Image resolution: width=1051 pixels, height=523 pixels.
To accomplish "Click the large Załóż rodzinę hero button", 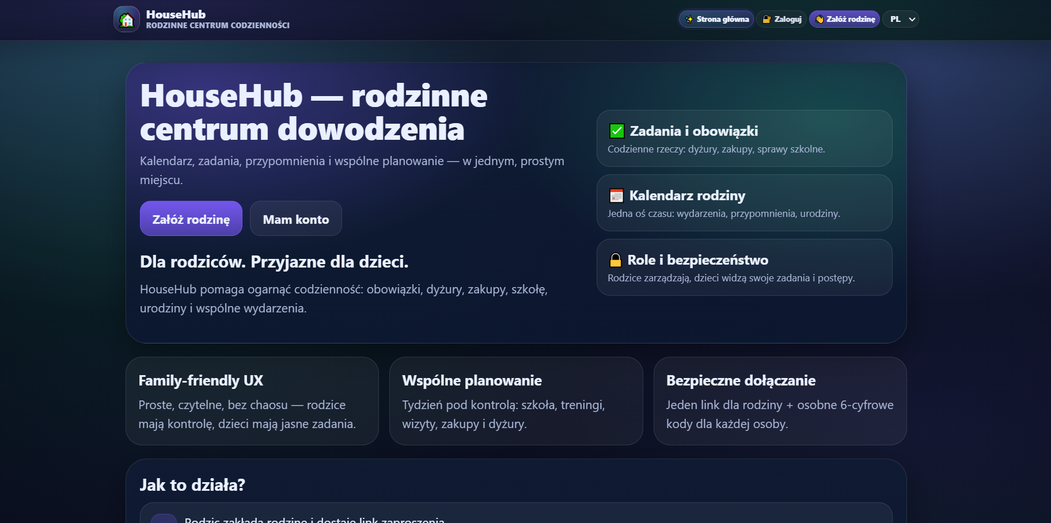I will click(x=191, y=219).
